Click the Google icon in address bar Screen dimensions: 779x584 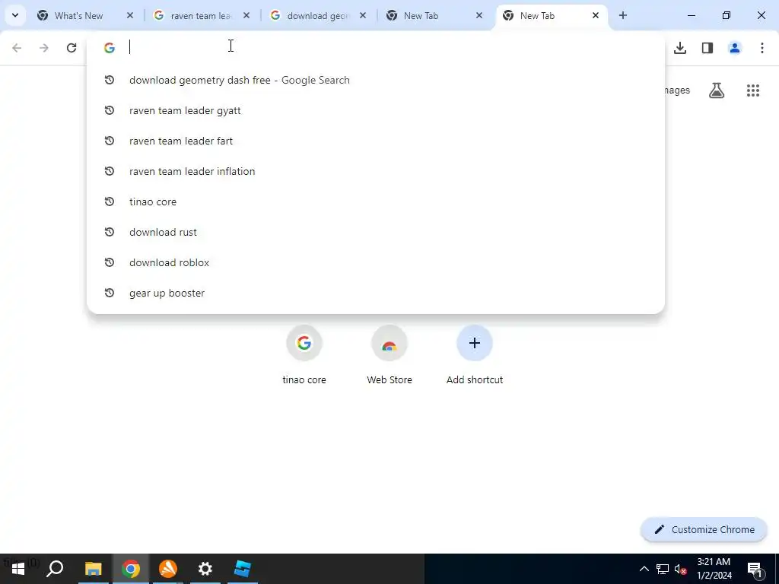[110, 48]
